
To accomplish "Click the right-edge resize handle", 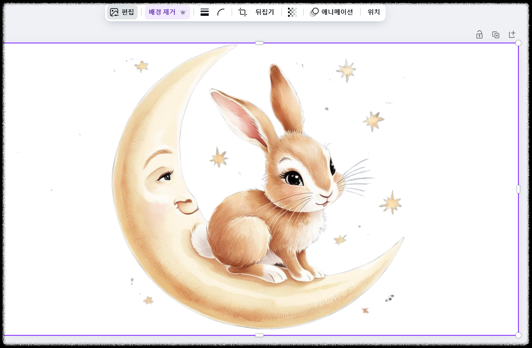I will click(x=518, y=190).
